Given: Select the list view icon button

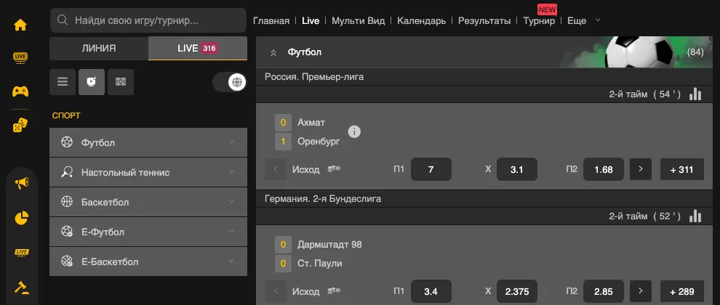Looking at the screenshot, I should [63, 82].
